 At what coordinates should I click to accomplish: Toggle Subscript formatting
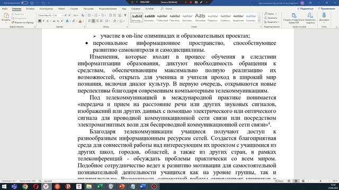tap(58, 21)
